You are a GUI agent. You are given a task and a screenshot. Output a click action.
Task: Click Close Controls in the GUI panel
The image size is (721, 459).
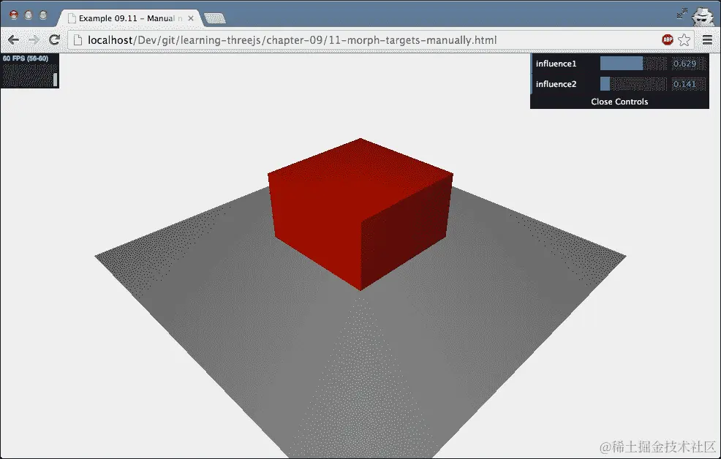[x=620, y=102]
